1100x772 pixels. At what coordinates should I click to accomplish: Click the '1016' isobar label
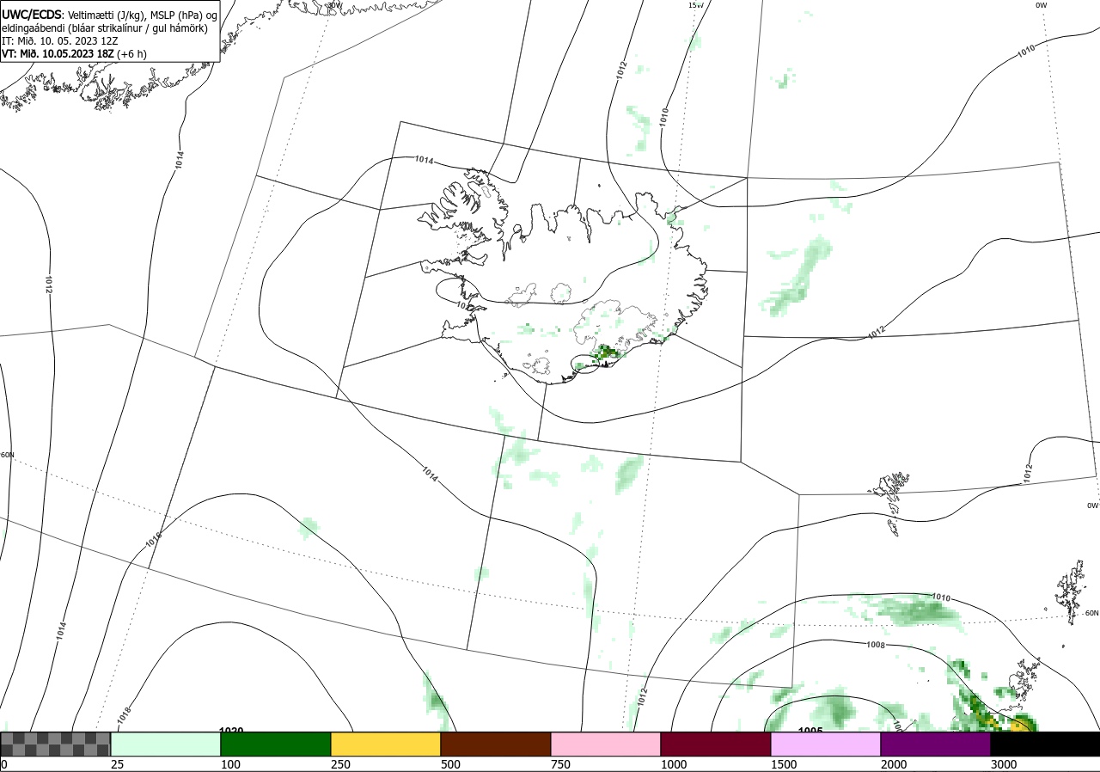(153, 541)
